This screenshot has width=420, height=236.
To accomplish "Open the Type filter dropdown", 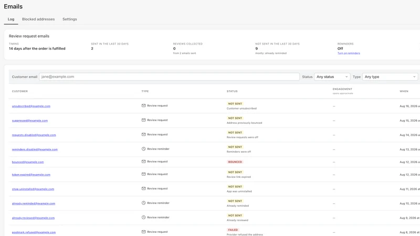I will pyautogui.click(x=390, y=77).
